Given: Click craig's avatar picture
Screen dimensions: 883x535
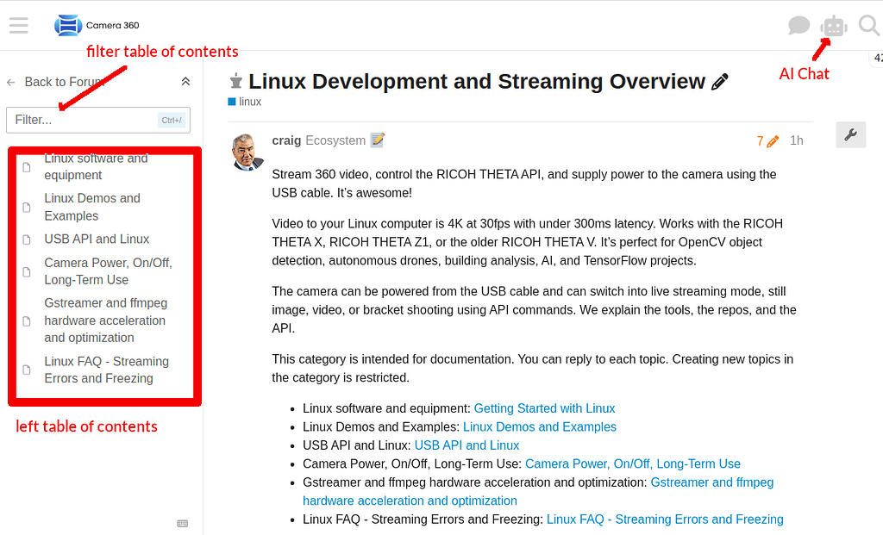Looking at the screenshot, I should pos(247,152).
